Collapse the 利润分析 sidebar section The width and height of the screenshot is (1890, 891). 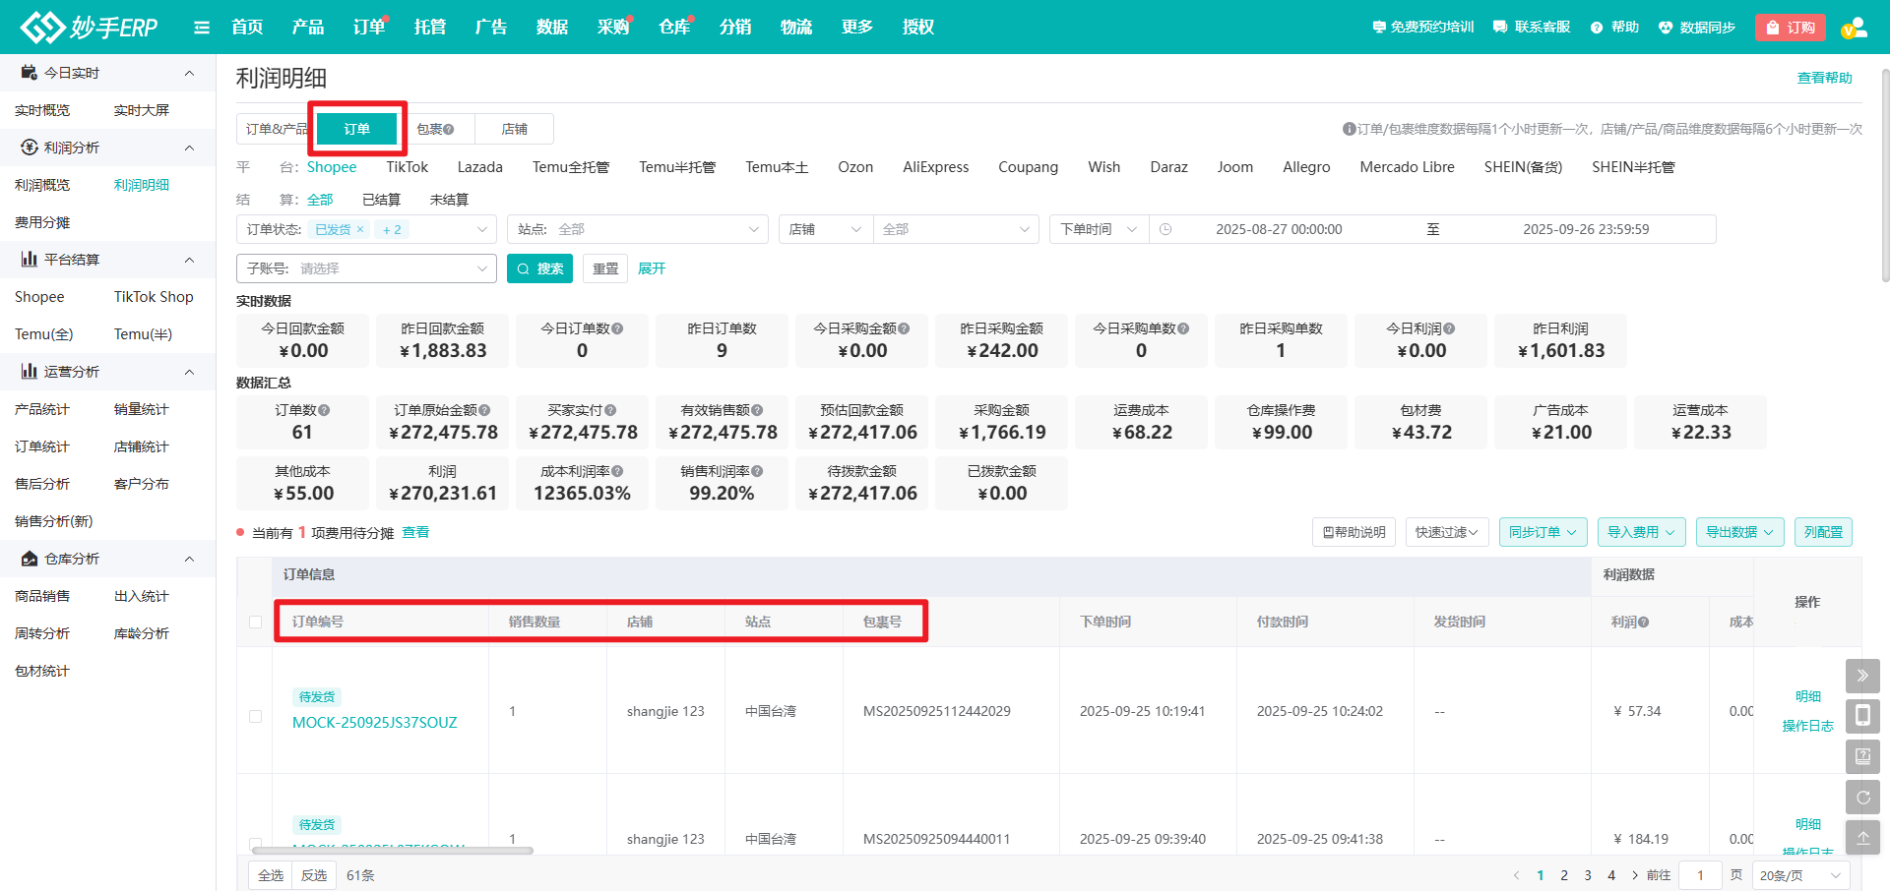(x=189, y=148)
